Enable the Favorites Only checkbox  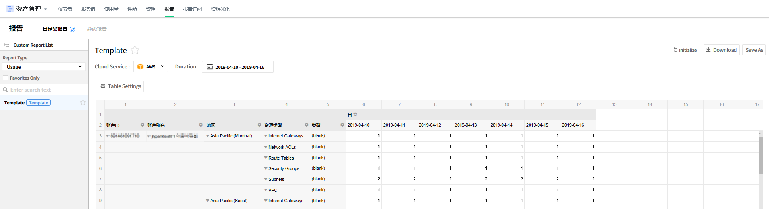pos(6,78)
